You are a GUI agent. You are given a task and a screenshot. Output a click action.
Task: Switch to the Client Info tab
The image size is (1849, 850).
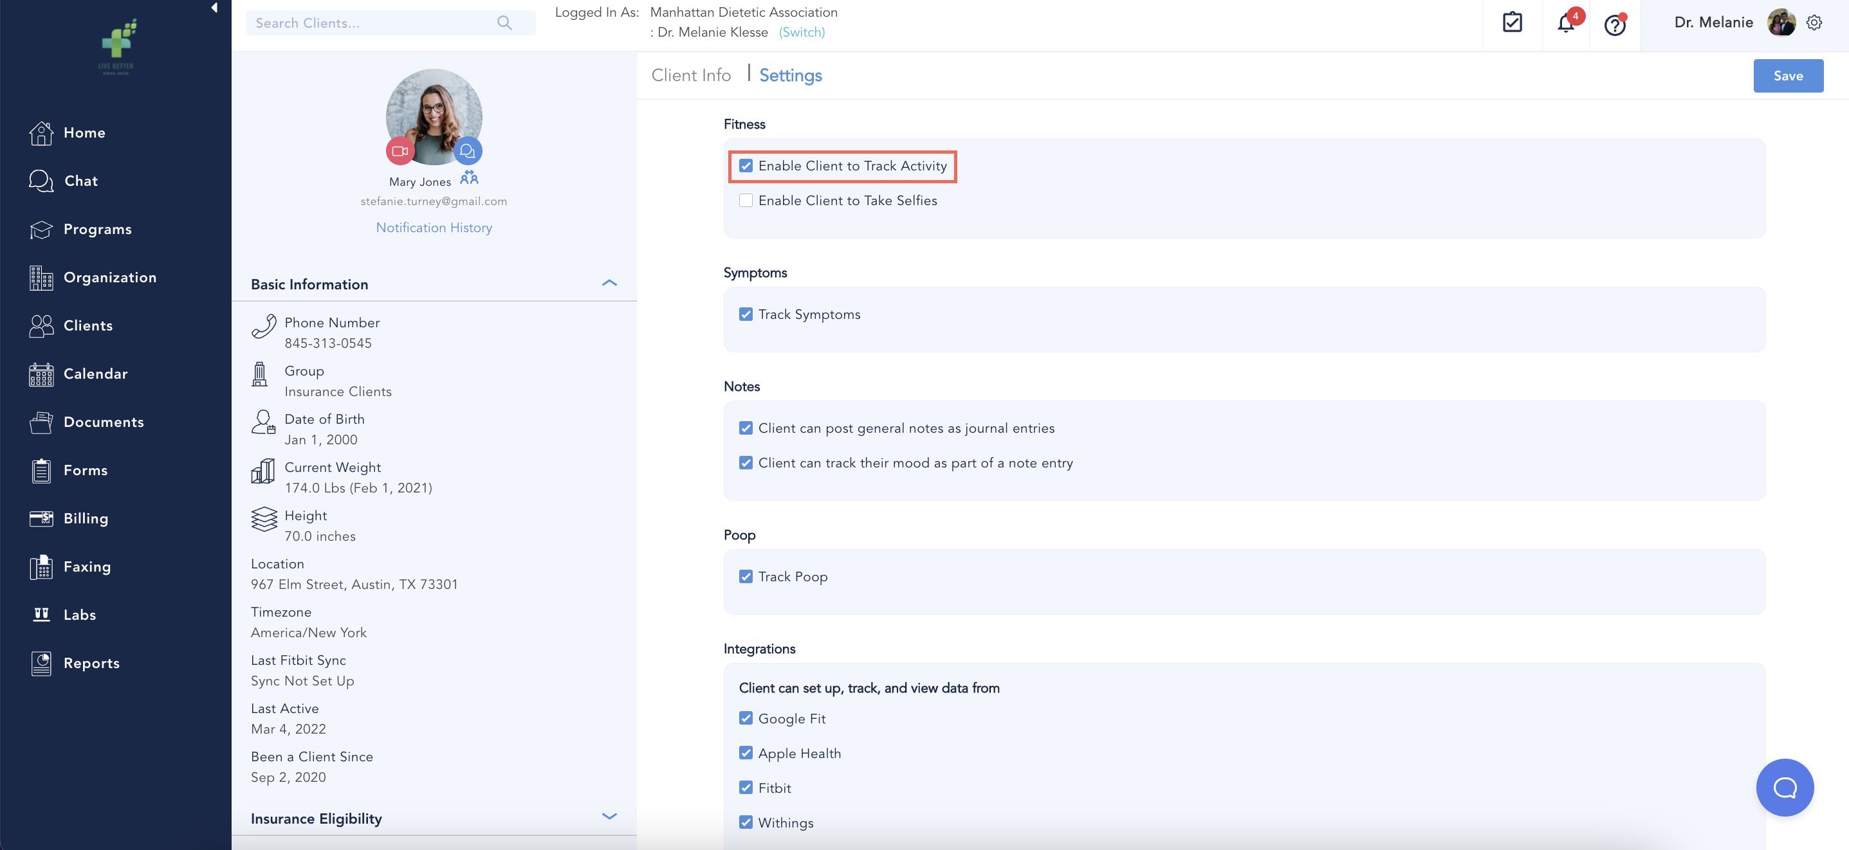[690, 75]
